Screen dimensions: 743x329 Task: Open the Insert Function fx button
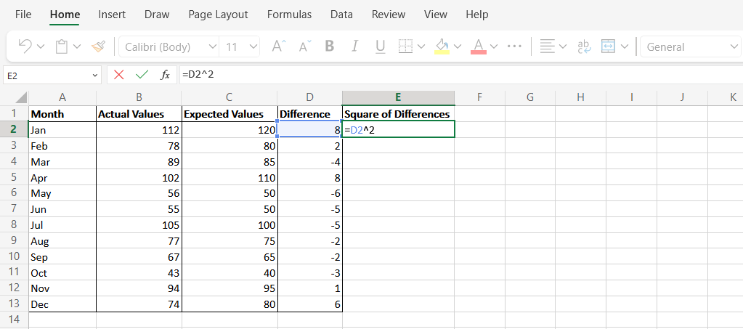tap(165, 74)
